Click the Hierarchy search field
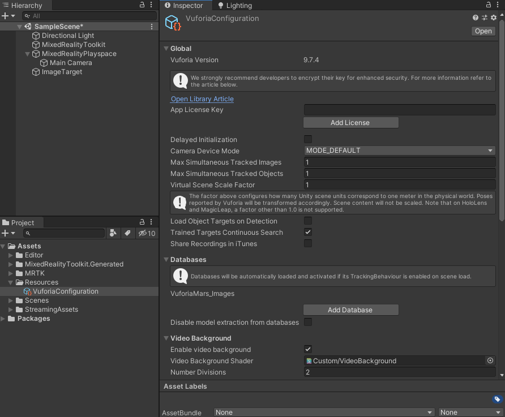The width and height of the screenshot is (505, 417). 89,16
